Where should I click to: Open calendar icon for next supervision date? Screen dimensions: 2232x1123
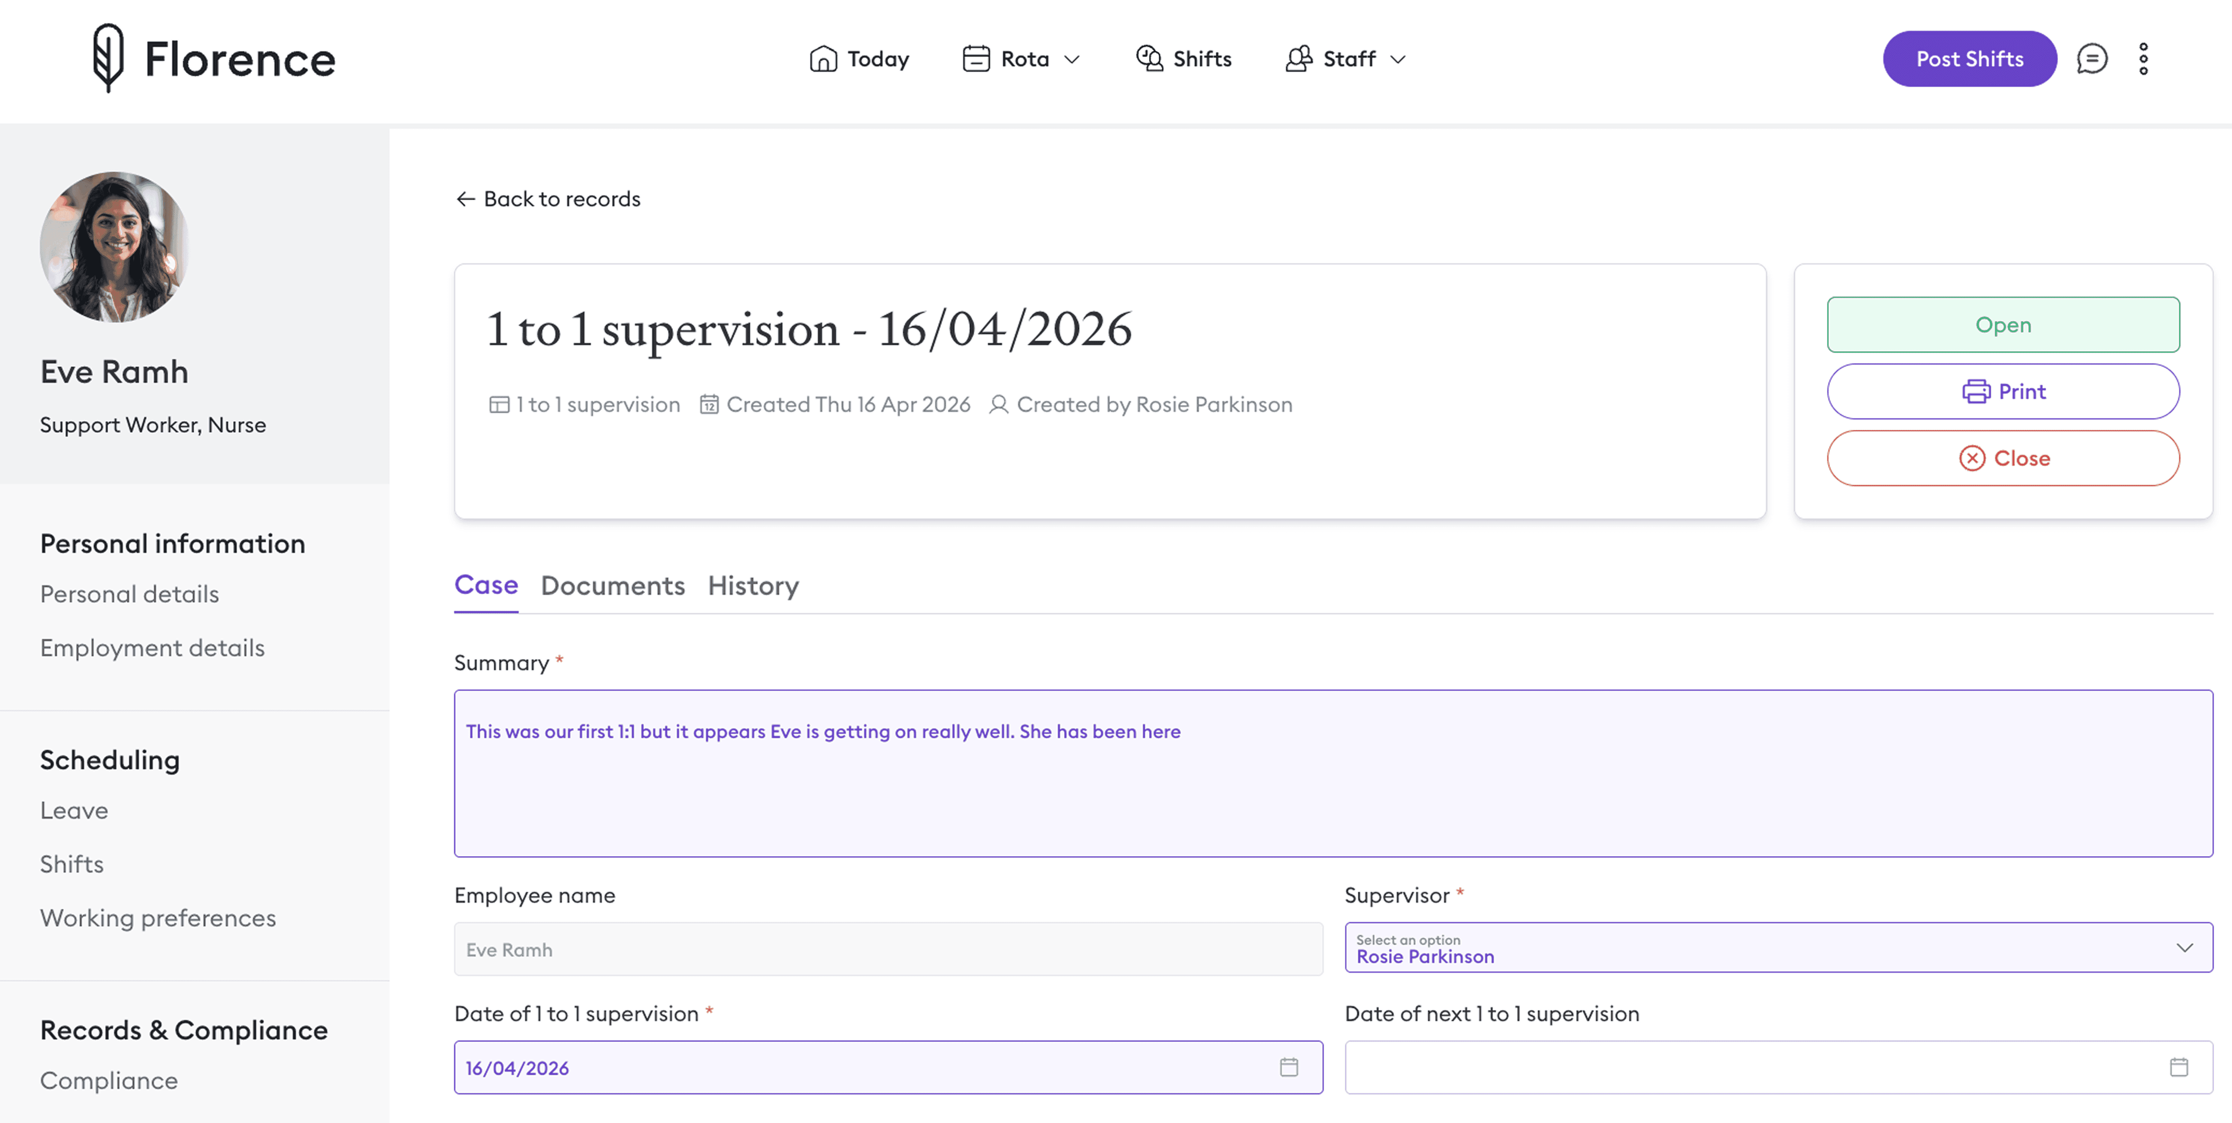(2178, 1067)
